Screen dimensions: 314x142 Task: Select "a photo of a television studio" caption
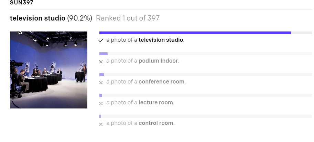[x=145, y=40]
